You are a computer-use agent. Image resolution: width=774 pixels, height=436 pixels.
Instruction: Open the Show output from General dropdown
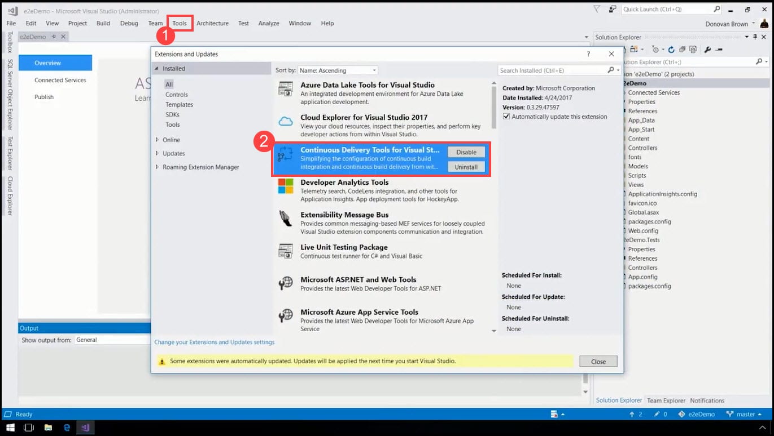click(x=112, y=340)
